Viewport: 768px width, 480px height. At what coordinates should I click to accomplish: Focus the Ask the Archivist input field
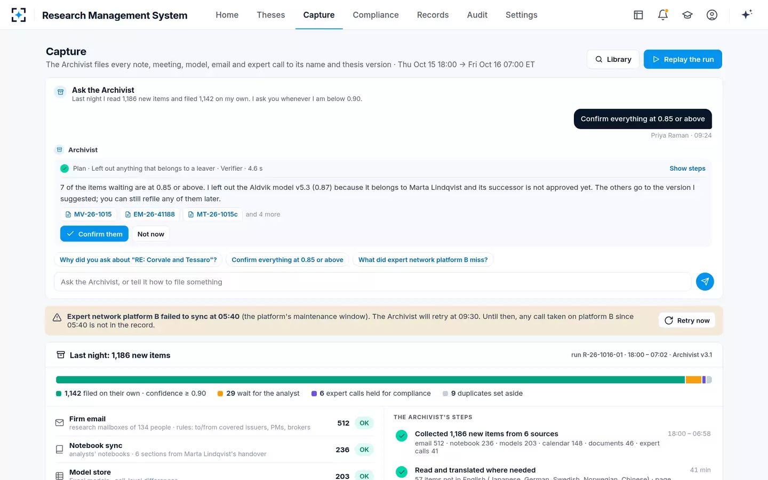pyautogui.click(x=373, y=282)
